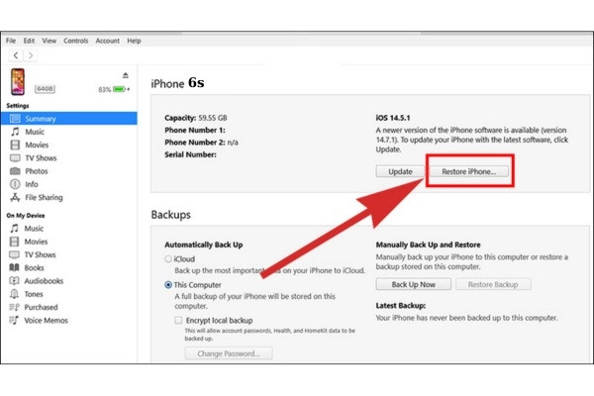594x396 pixels.
Task: Click the forward navigation arrow
Action: point(30,55)
